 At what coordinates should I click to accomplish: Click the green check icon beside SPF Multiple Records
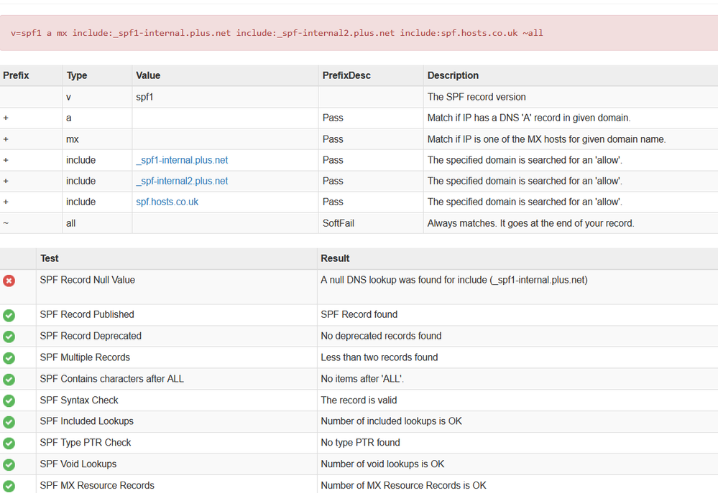9,358
